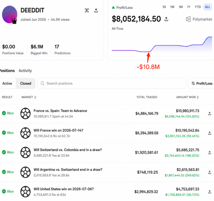The width and height of the screenshot is (214, 201).
Task: Click the $4,884,166.79 total traded value
Action: (x=147, y=113)
